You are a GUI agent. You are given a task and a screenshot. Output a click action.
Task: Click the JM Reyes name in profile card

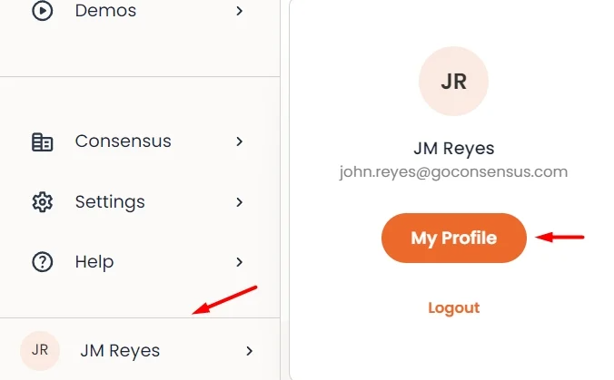pos(454,149)
